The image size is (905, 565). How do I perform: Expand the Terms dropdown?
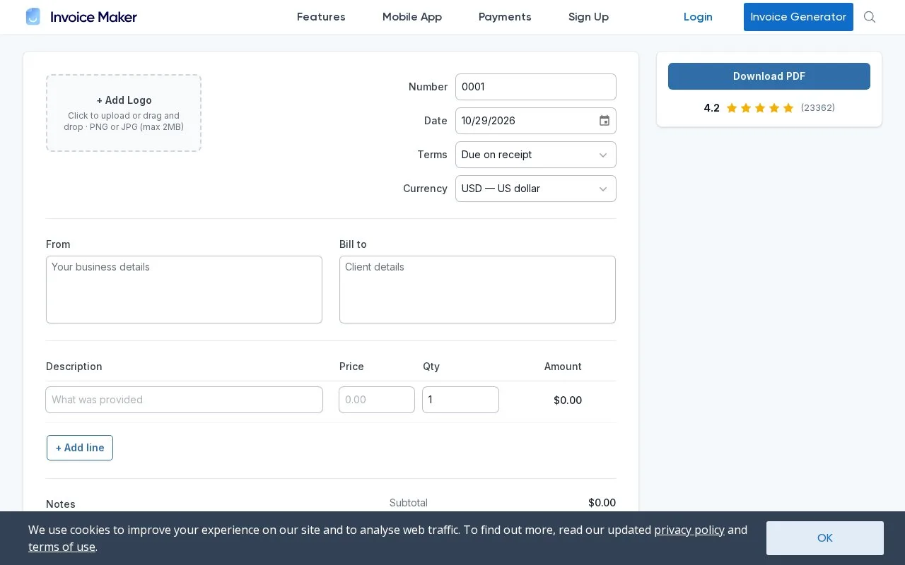(536, 155)
